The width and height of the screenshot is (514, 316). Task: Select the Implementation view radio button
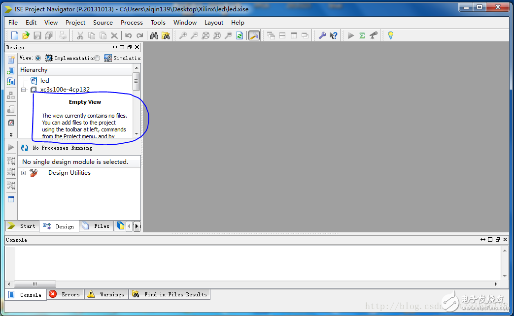[x=38, y=58]
